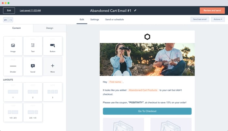Click the Send test email button

pyautogui.click(x=200, y=20)
